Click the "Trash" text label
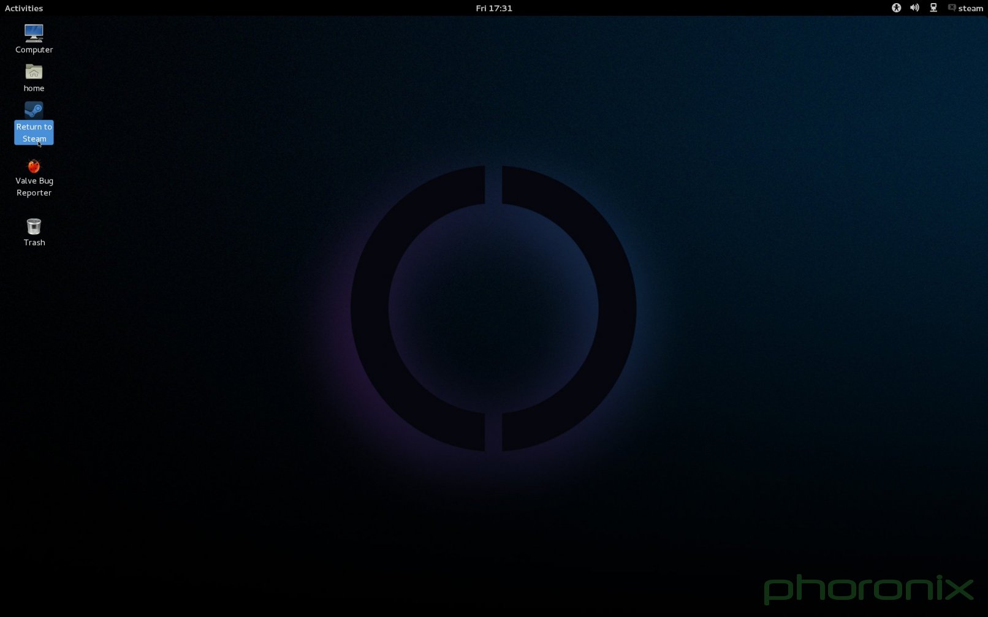The width and height of the screenshot is (988, 617). tap(34, 243)
